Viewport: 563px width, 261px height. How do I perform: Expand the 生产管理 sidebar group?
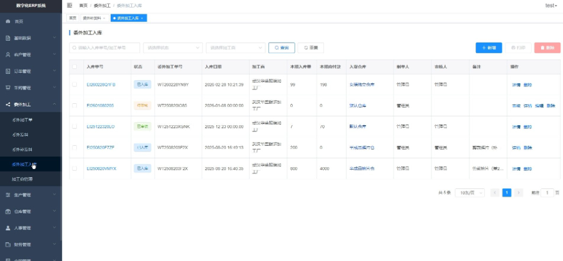coord(31,195)
